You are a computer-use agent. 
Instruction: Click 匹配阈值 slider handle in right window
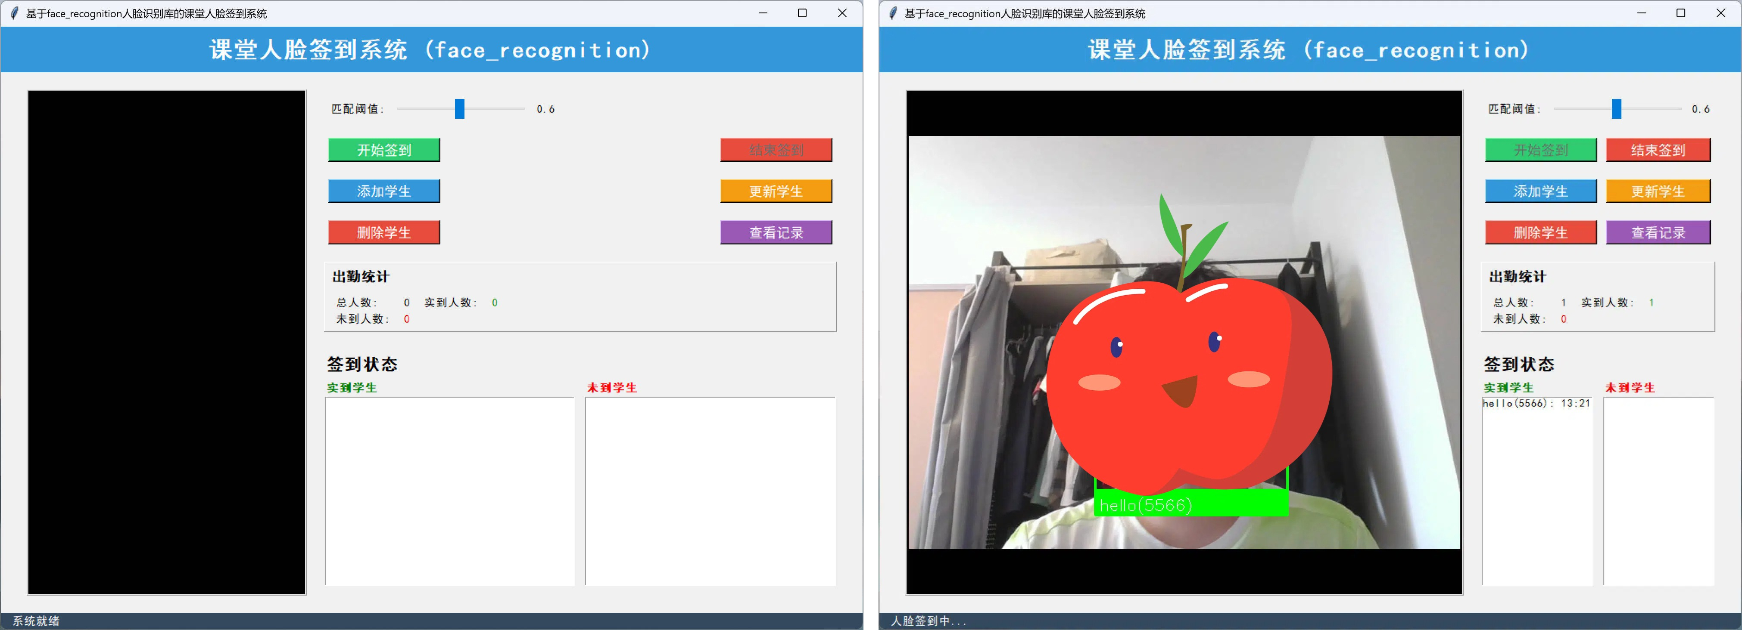(1616, 109)
